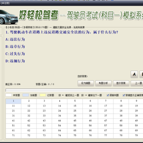143x143 pixels.
Task: Select question 63 cell
Action: coord(44,131)
